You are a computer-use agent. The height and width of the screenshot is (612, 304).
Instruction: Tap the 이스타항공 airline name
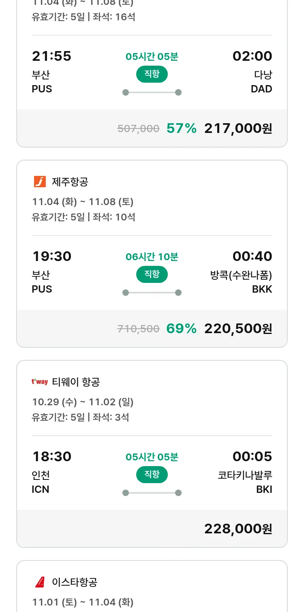tap(75, 582)
